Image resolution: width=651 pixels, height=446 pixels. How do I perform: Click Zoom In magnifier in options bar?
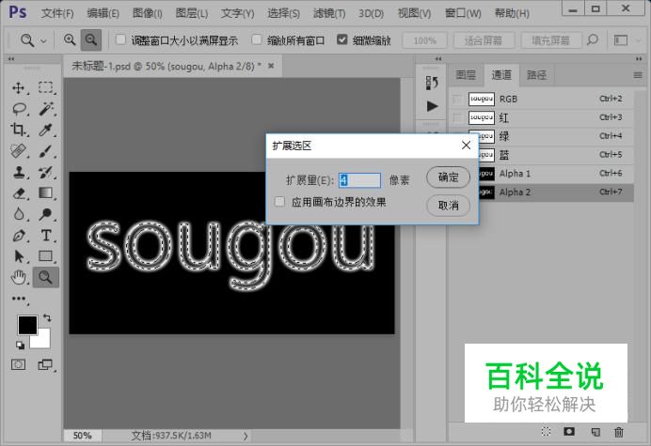point(70,39)
